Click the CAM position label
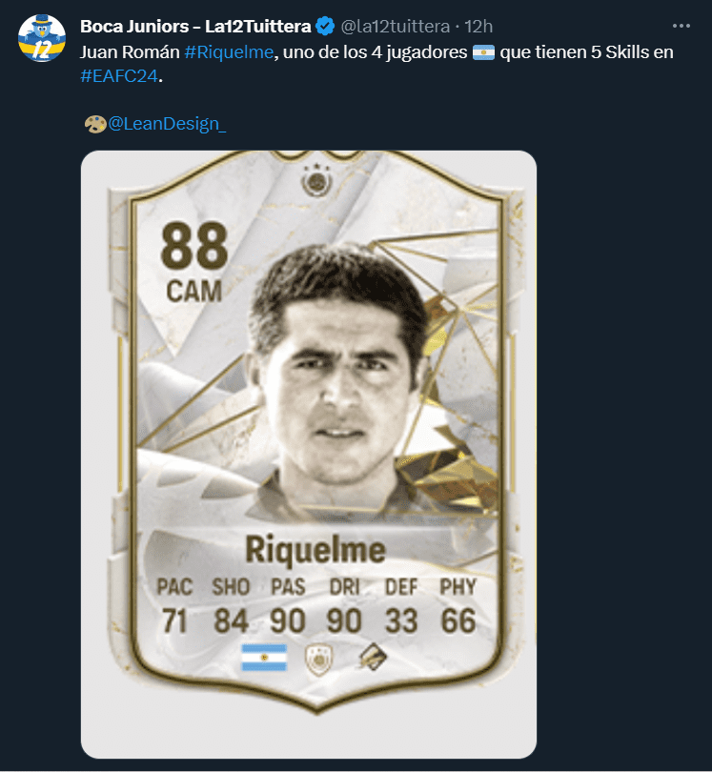 coord(194,292)
